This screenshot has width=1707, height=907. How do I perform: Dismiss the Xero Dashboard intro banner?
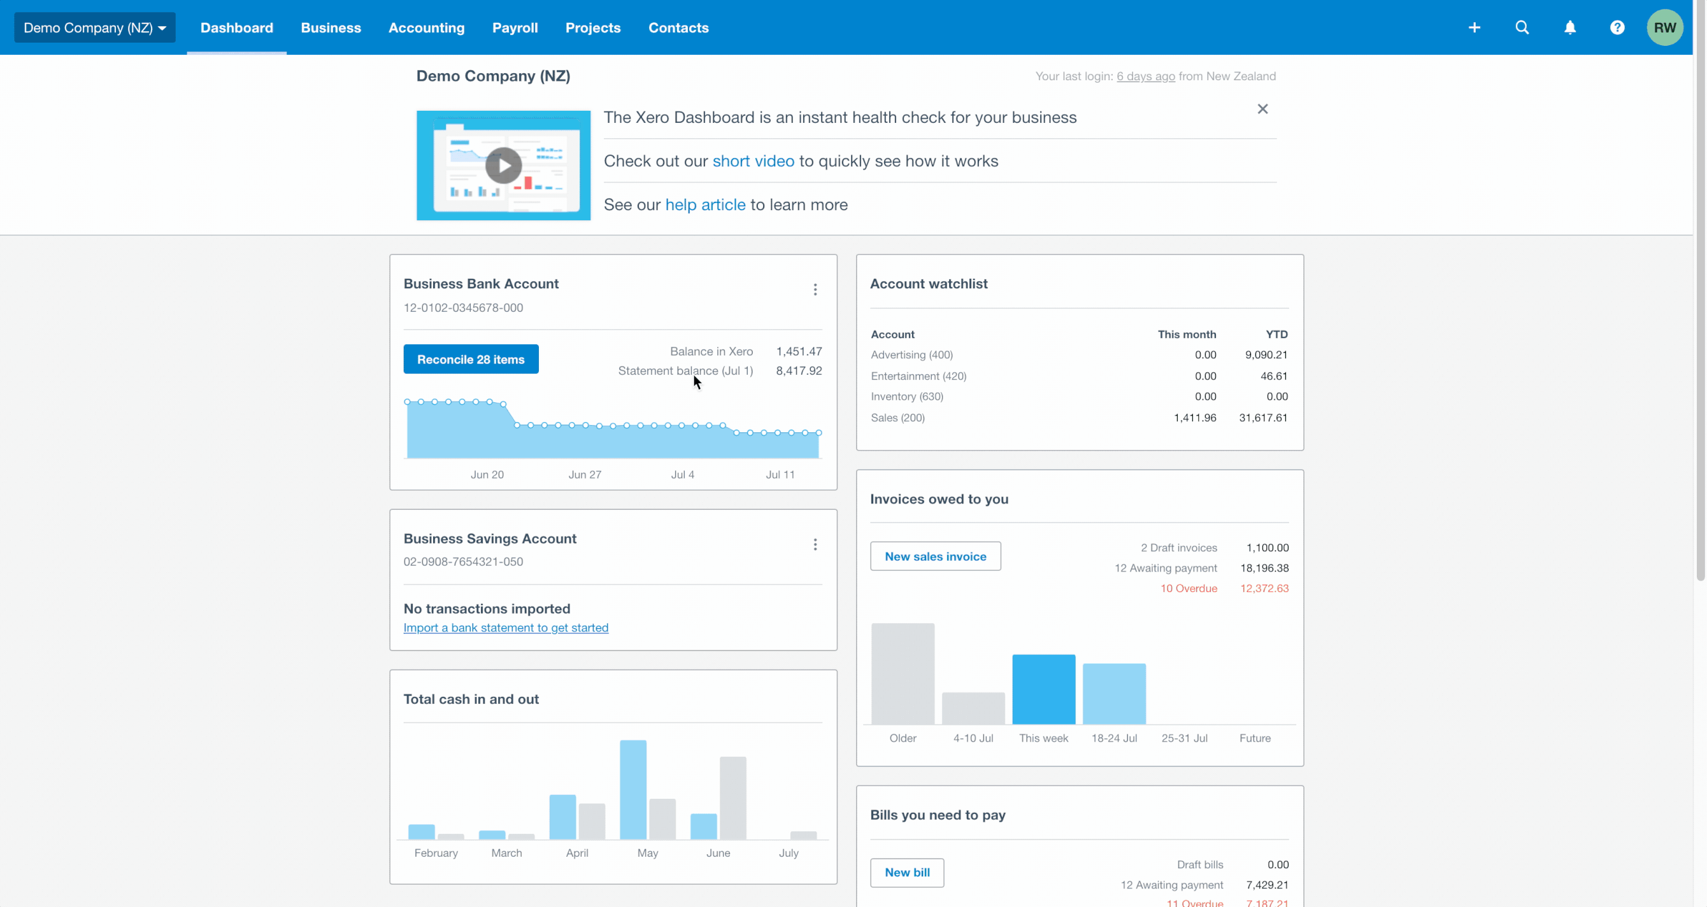[x=1262, y=109]
